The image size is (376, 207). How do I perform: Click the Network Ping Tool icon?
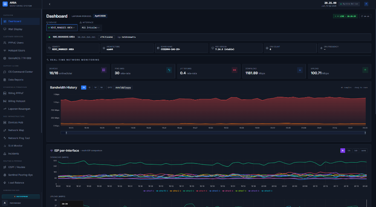pos(5,138)
